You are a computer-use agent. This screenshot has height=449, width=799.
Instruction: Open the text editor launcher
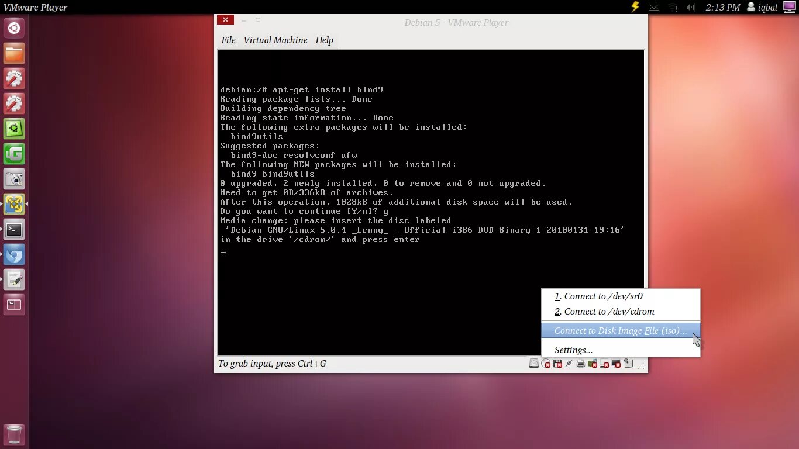tap(14, 279)
